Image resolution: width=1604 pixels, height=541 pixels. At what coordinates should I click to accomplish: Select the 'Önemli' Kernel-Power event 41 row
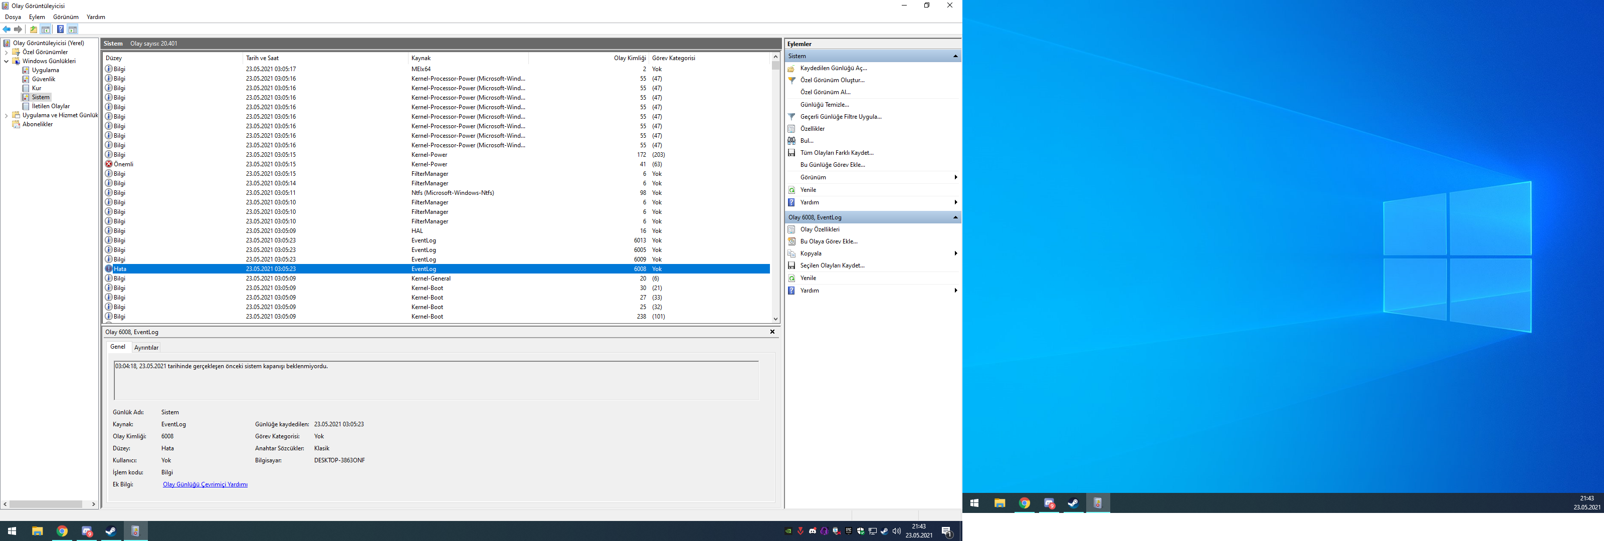(437, 164)
